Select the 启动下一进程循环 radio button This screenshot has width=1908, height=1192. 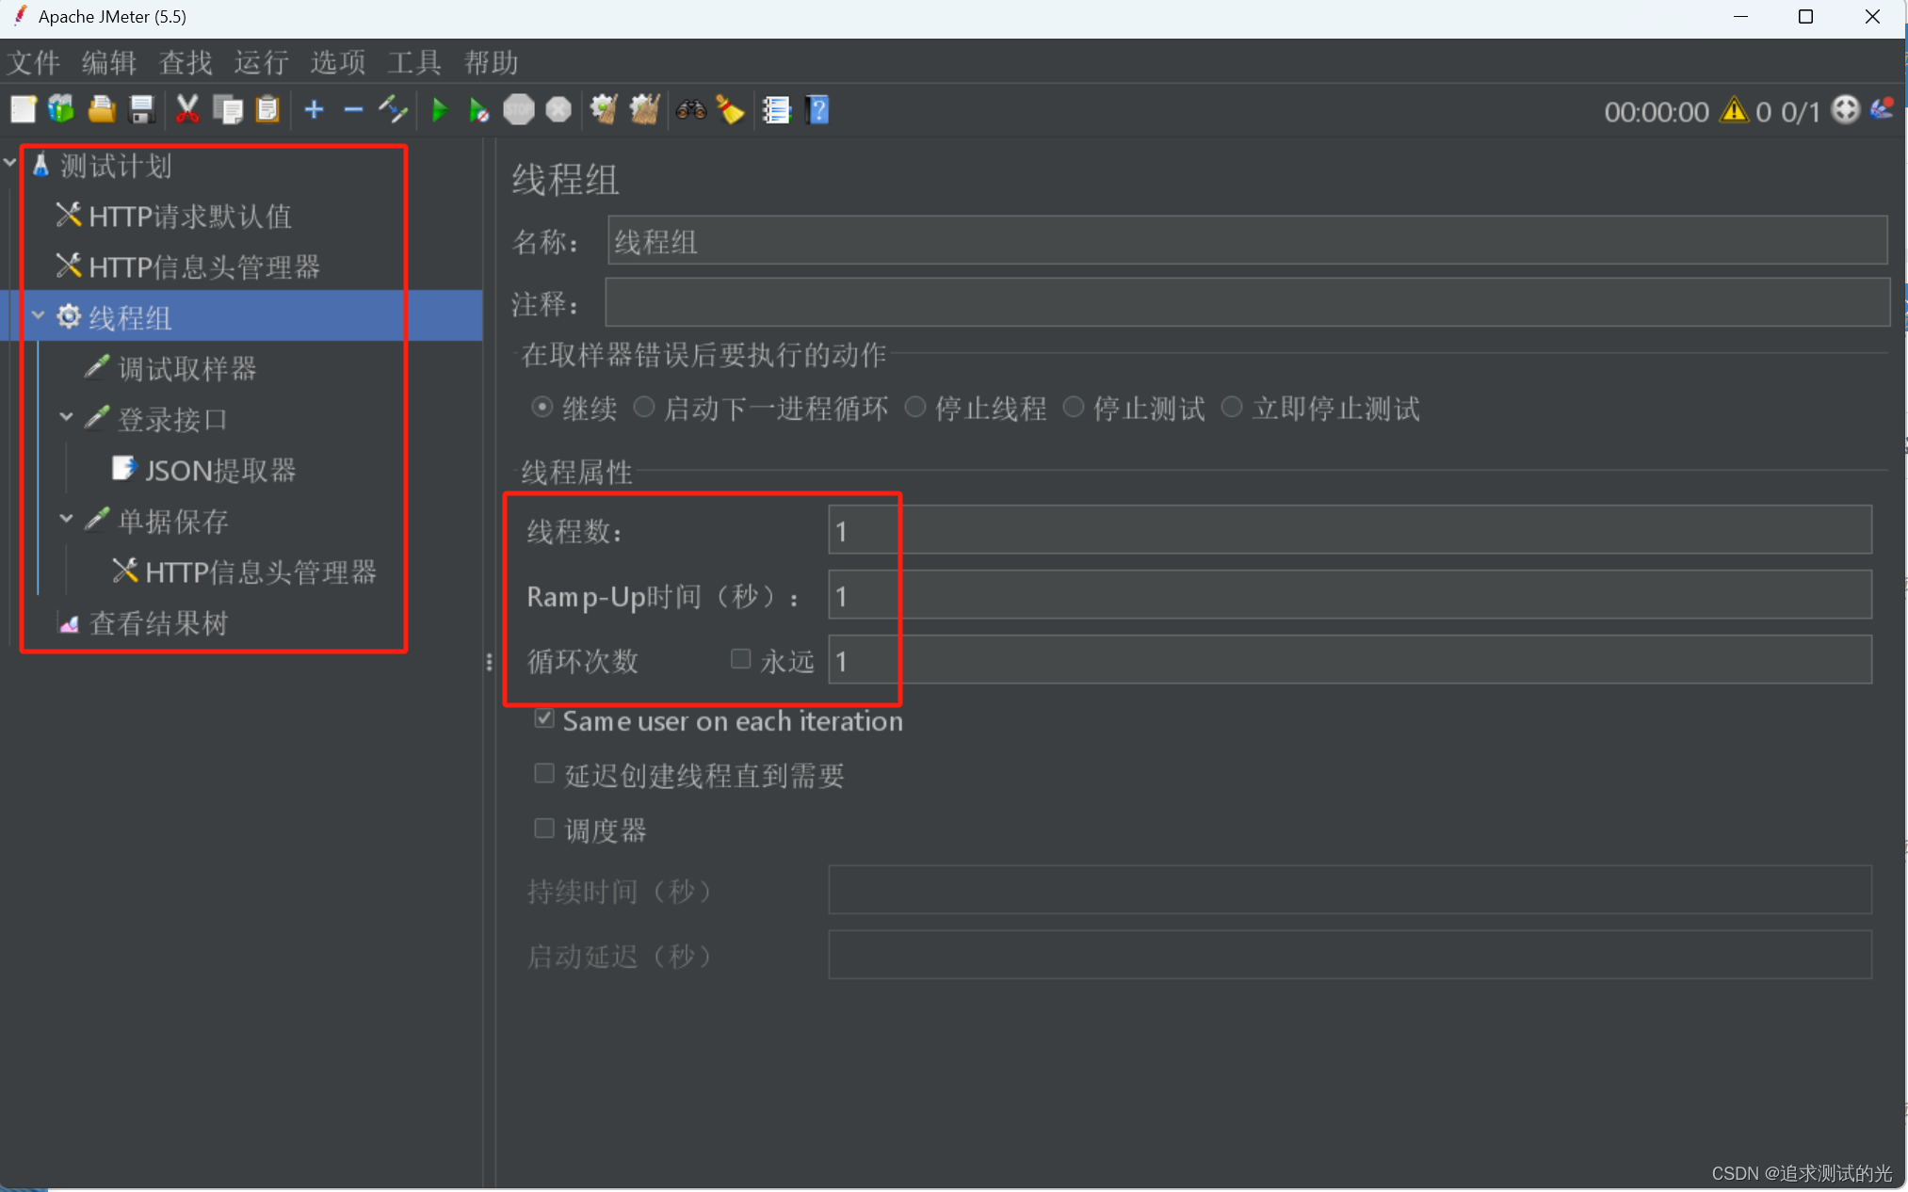(644, 408)
